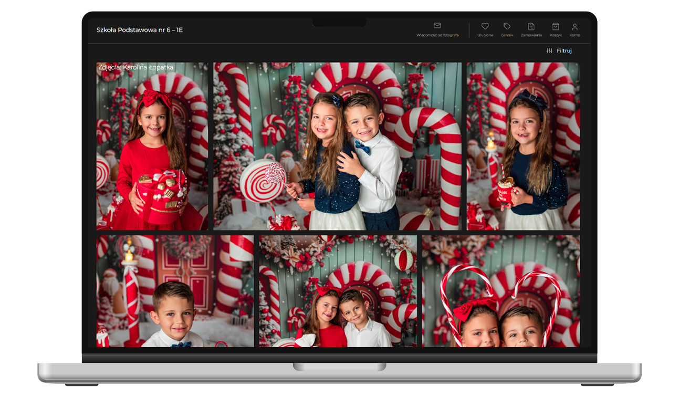Open the Koszyk shopping bag icon
This screenshot has width=679, height=397.
pos(556,26)
